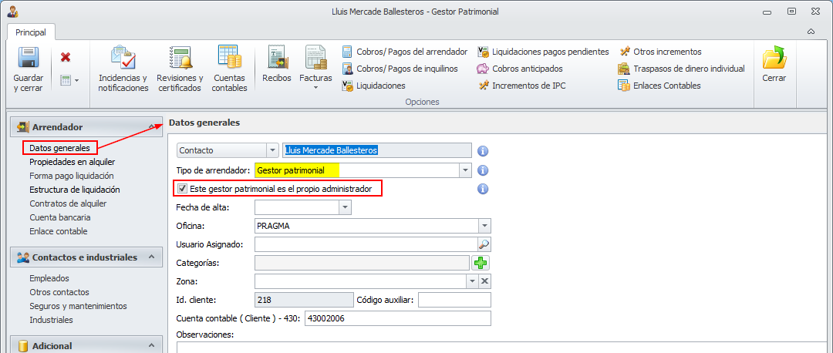Screen dimensions: 833x353
Task: Click info icon beside contact name
Action: click(483, 151)
